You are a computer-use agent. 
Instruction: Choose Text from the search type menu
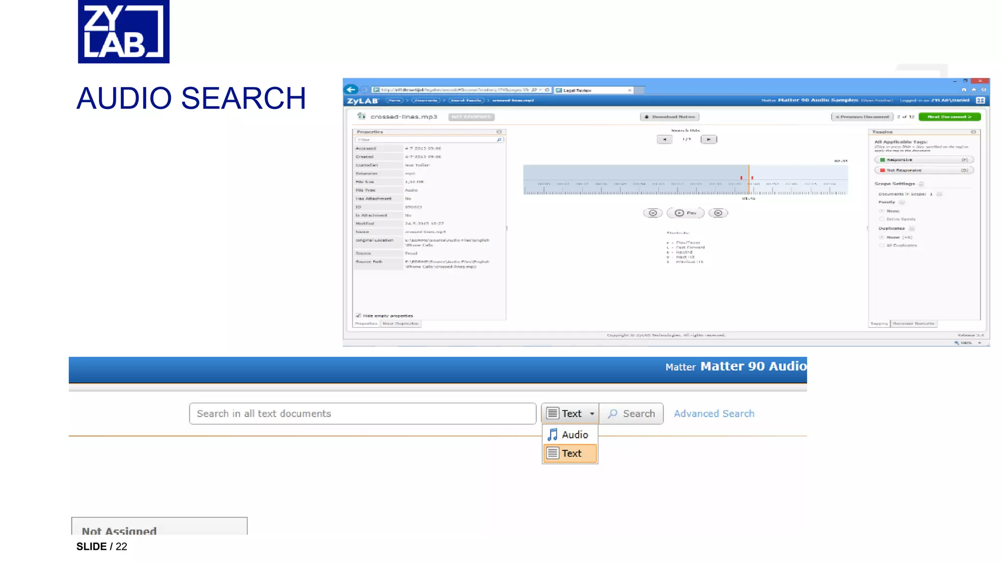570,454
